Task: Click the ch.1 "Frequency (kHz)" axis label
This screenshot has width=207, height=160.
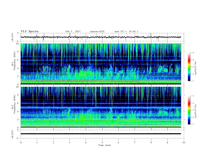Action: 15,61
